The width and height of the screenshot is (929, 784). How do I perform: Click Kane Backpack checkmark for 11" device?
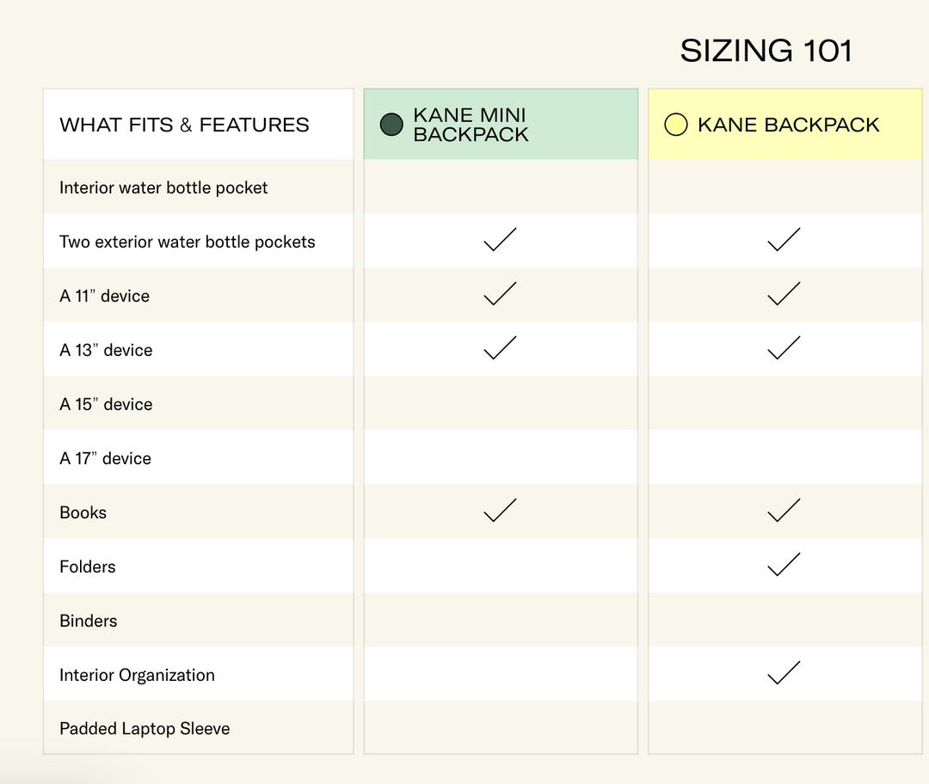pos(784,294)
